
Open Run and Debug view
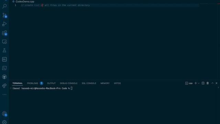pyautogui.click(x=4, y=24)
